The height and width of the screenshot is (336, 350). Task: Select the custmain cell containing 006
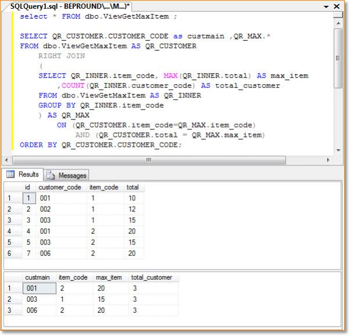[30, 310]
